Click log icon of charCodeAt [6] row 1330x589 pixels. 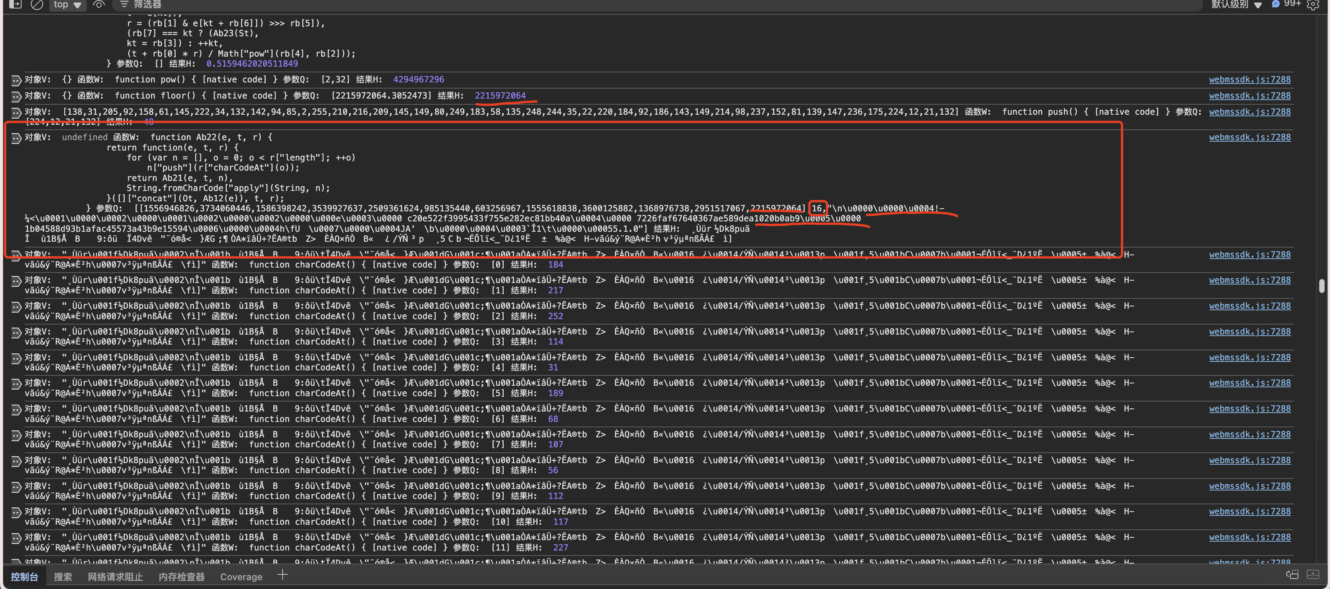[x=16, y=409]
